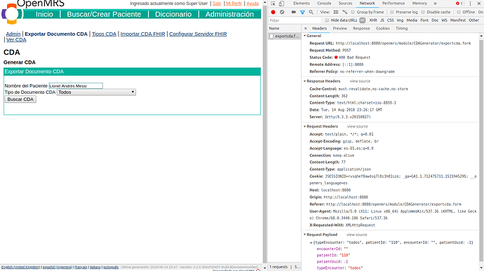Open Tipo de Documento CDA dropdown
484x271 pixels.
96,92
